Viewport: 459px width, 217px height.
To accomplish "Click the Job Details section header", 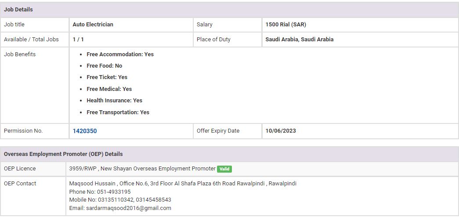I will pos(18,10).
